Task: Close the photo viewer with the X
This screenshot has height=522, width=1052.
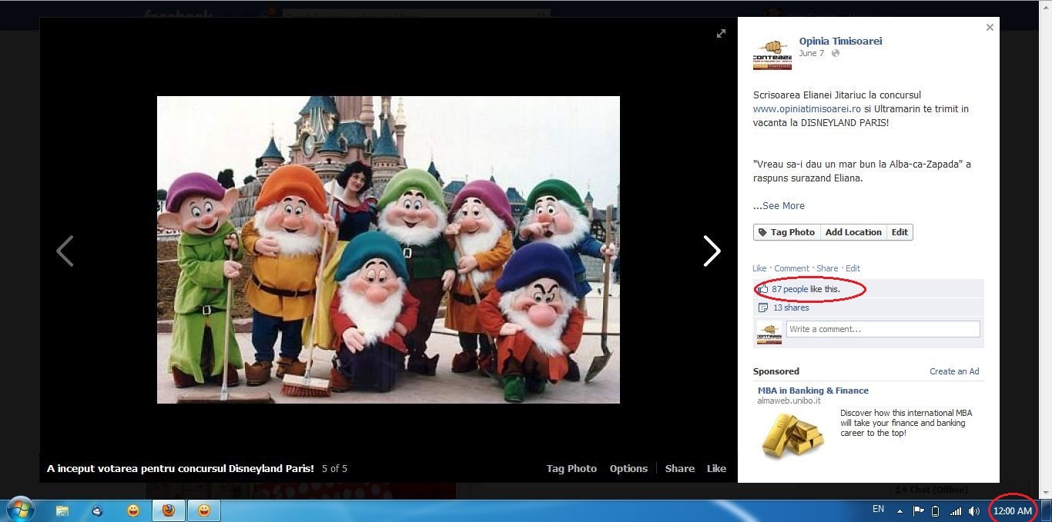Action: [990, 28]
